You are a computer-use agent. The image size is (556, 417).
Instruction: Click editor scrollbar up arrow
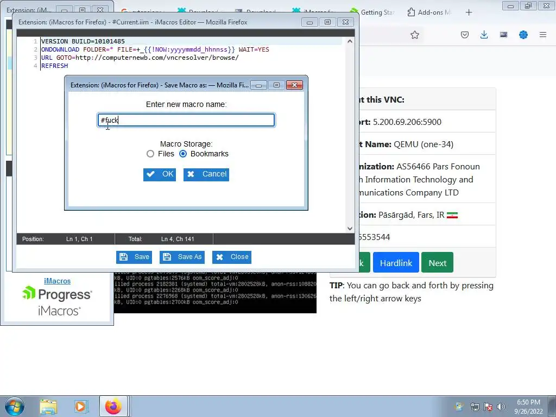click(x=350, y=41)
